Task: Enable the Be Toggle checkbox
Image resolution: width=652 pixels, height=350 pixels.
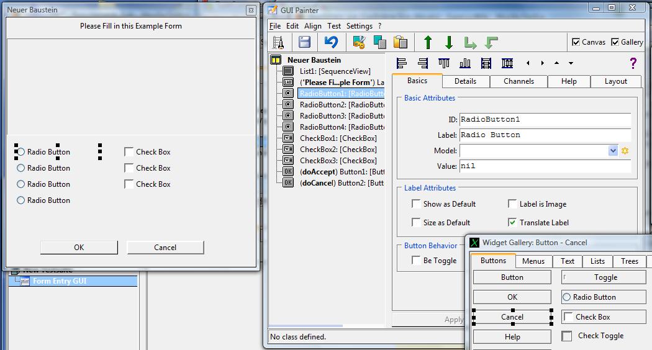Action: tap(416, 261)
